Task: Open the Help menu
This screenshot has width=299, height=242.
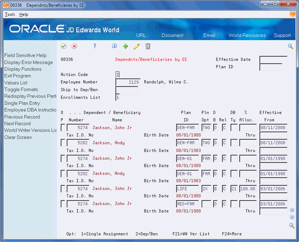Action: 24,14
